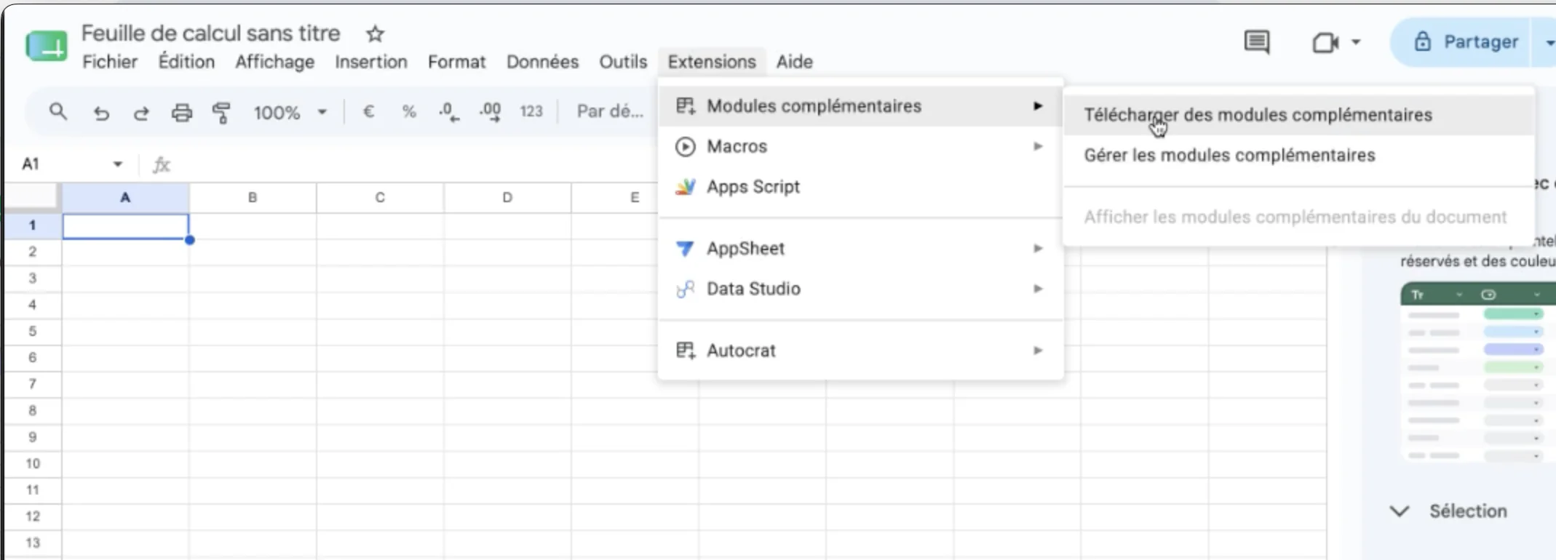Open the Format menu

click(456, 62)
